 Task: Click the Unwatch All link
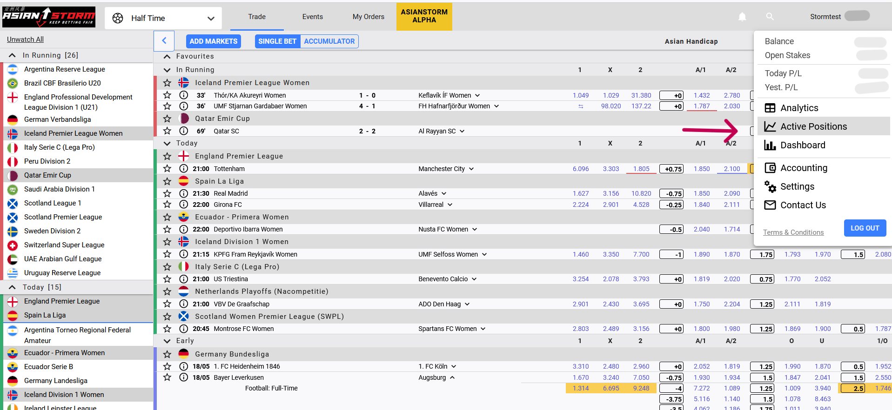click(25, 40)
